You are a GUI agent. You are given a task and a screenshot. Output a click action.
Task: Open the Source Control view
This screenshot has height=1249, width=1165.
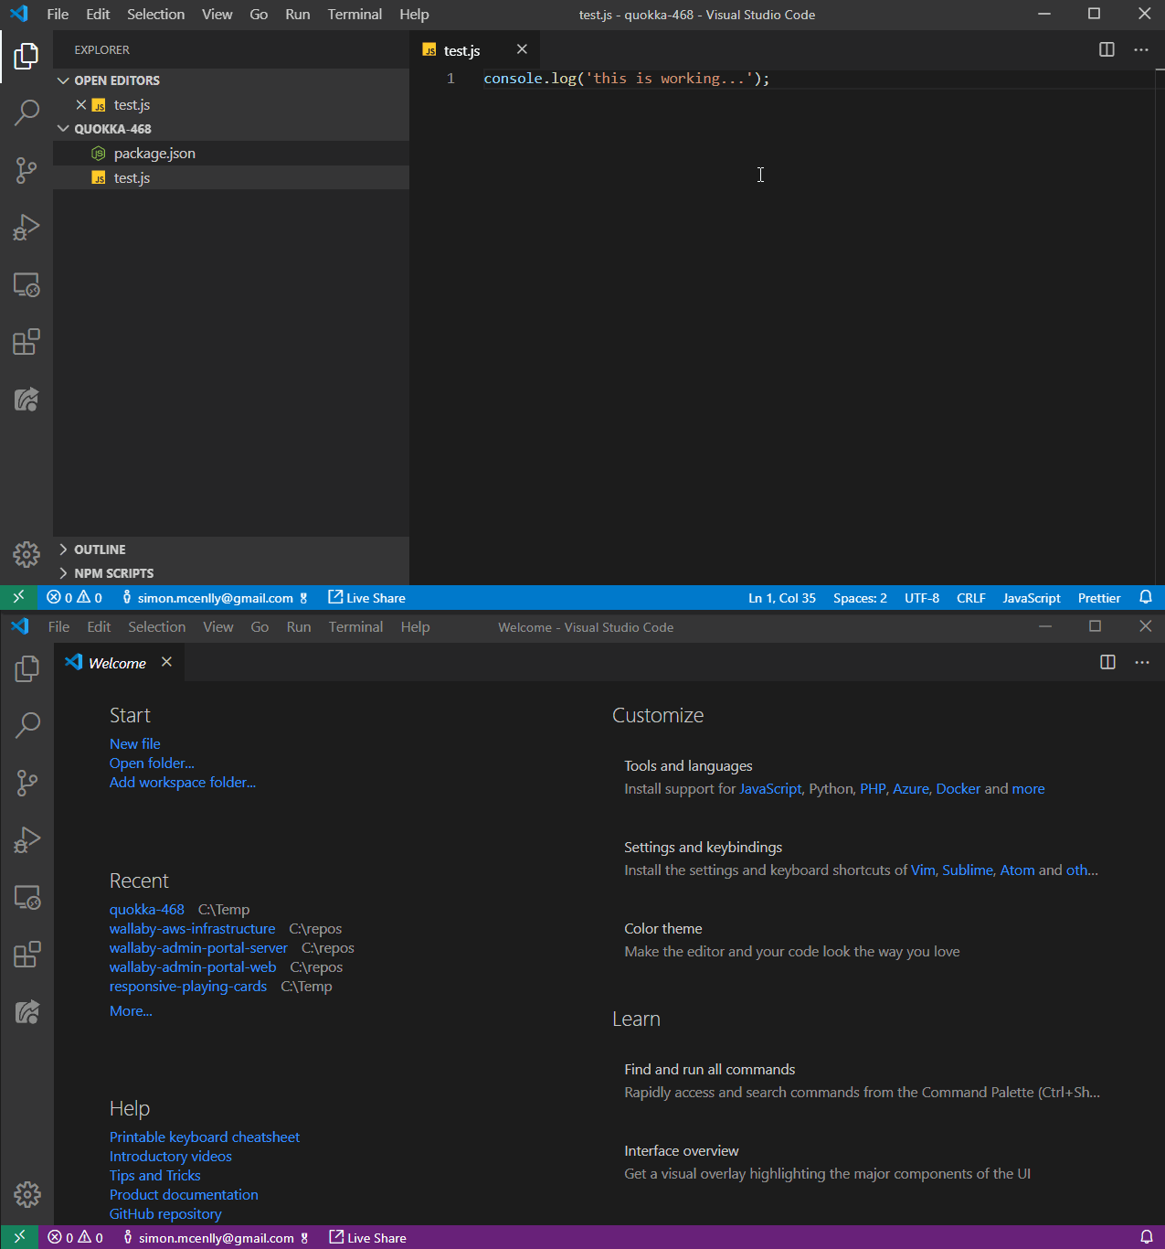click(26, 170)
